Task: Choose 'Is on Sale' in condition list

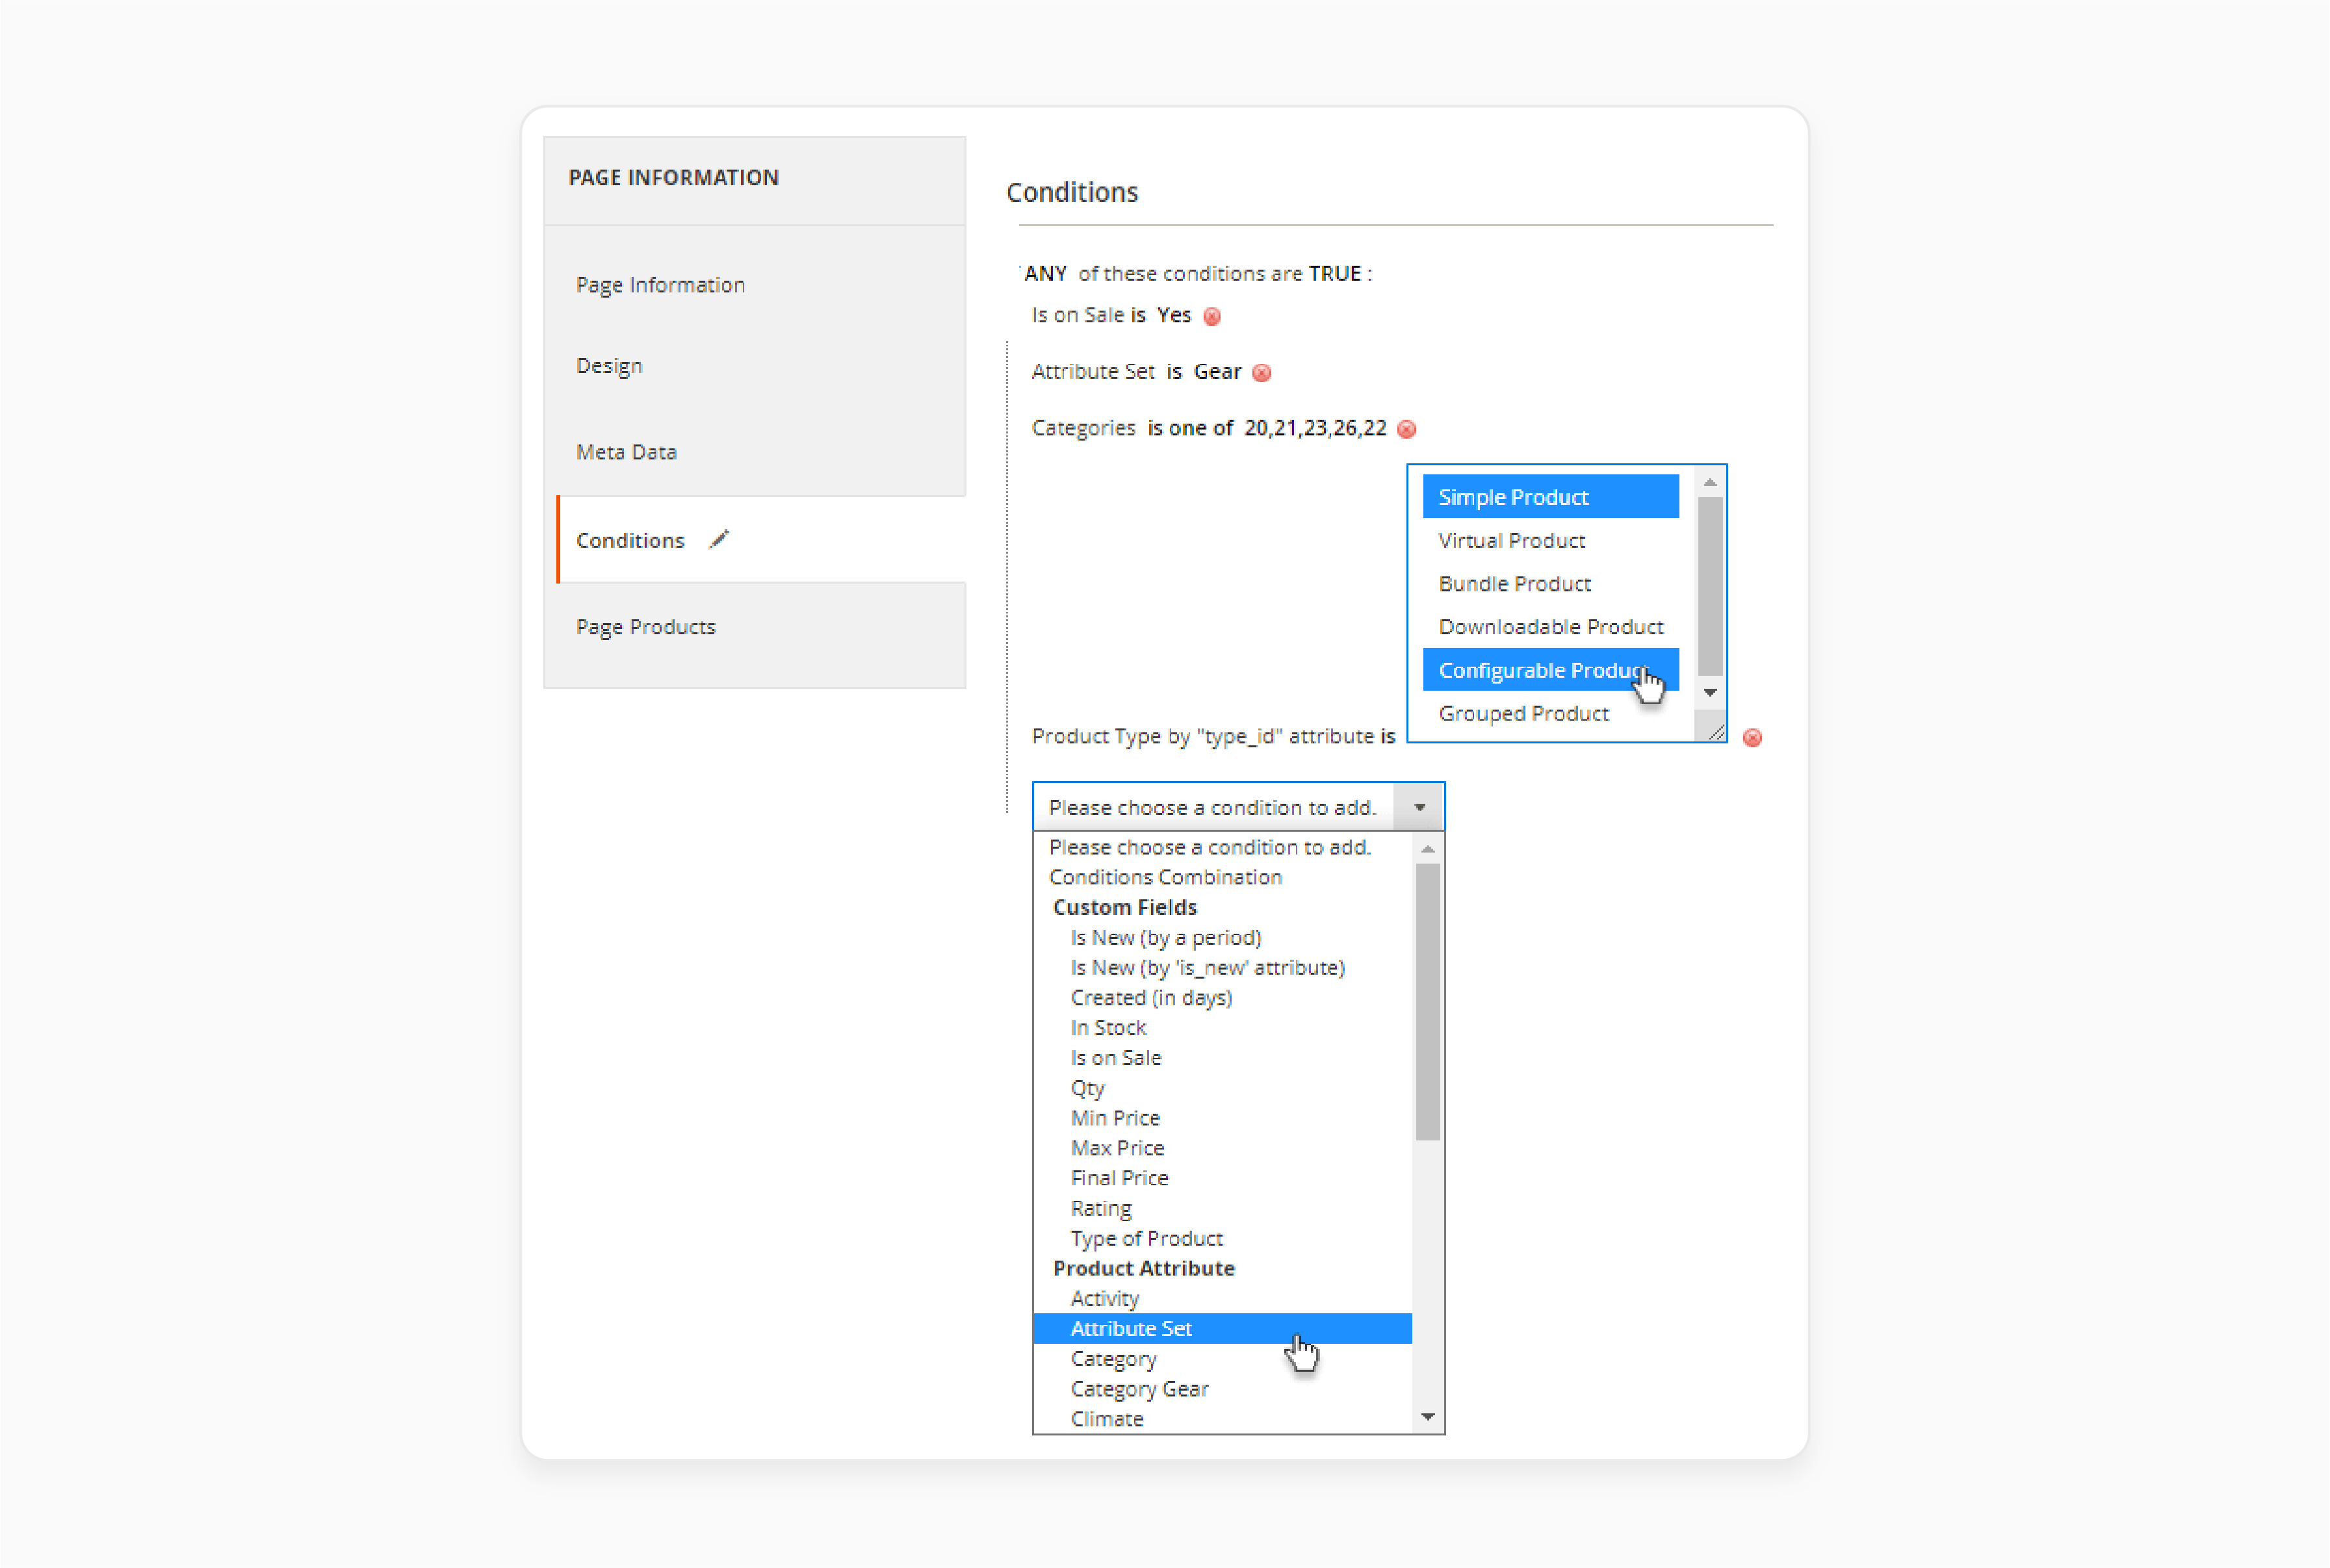Action: (x=1222, y=1058)
